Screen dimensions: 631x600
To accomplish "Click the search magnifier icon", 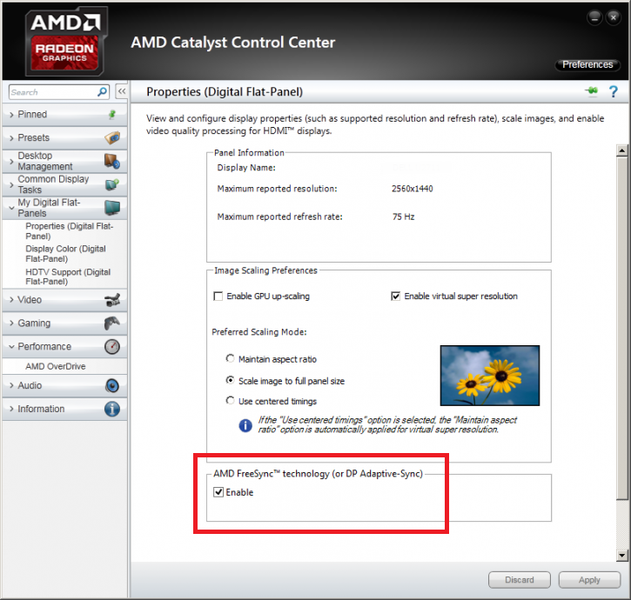I will pos(102,92).
